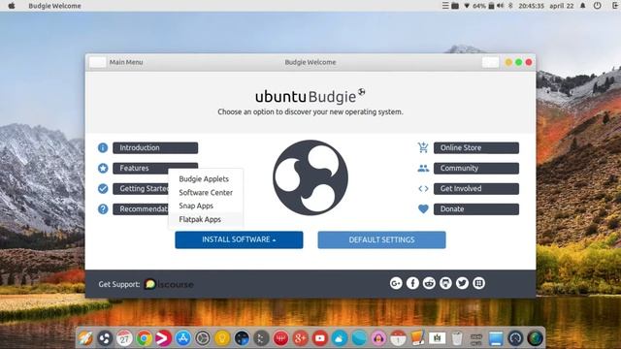This screenshot has width=621, height=349.
Task: Open the Twitter social link icon
Action: pos(462,283)
